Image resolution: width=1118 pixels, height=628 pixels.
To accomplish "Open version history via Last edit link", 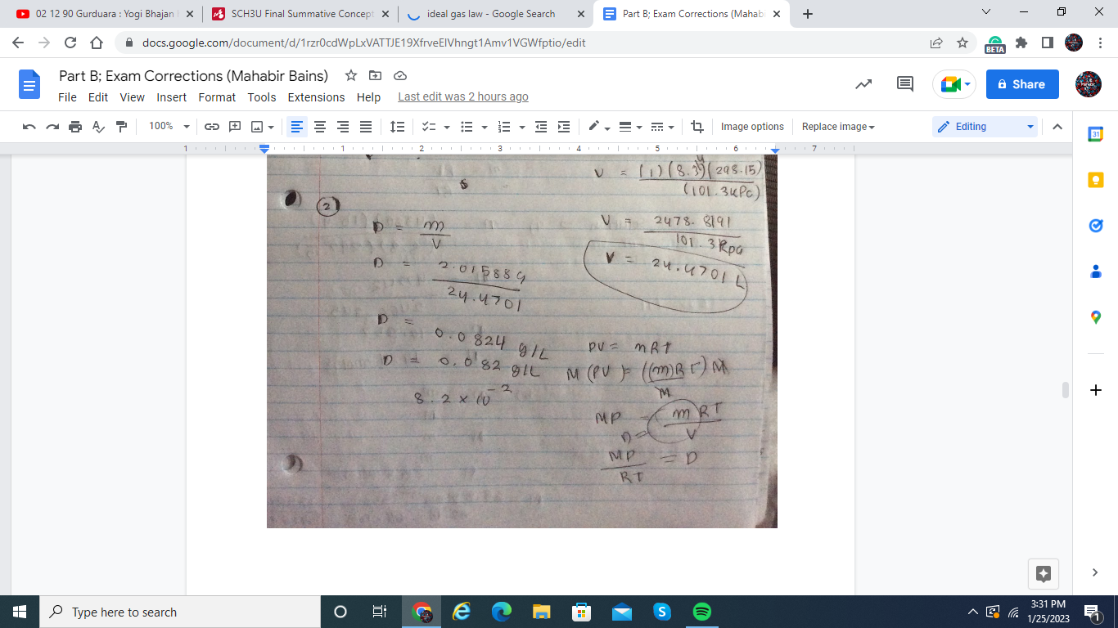I will pos(463,96).
